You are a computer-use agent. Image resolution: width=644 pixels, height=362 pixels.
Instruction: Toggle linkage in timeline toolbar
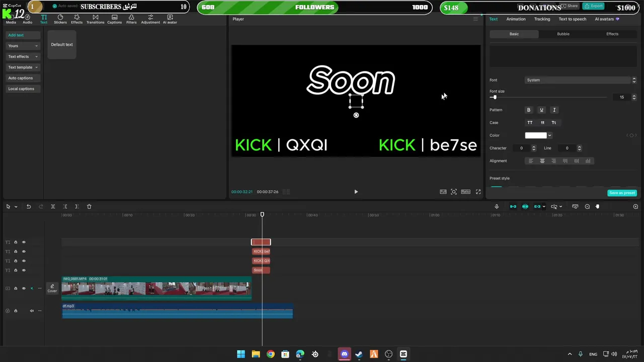click(537, 207)
